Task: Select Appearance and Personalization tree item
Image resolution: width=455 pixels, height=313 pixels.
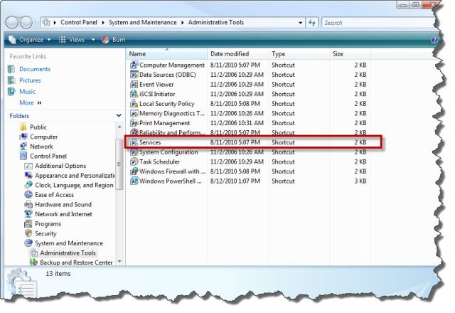Action: tap(75, 176)
